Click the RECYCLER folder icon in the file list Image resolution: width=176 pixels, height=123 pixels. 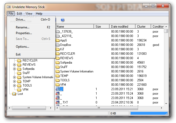tap(58, 54)
